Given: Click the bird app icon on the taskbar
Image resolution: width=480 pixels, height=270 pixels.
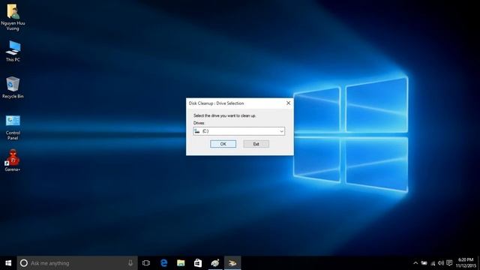Looking at the screenshot, I should coord(215,263).
